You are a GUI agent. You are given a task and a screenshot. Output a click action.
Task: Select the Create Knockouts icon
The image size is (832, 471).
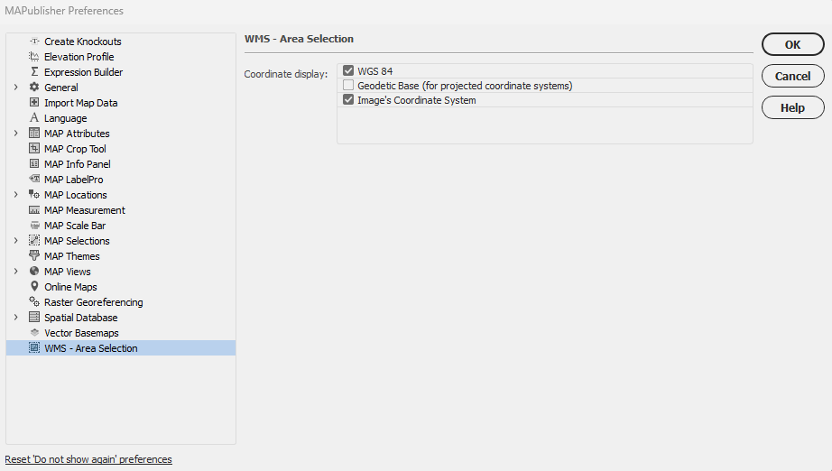point(34,42)
